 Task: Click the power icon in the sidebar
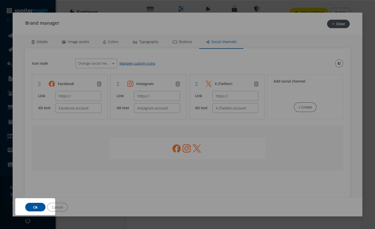point(28,221)
